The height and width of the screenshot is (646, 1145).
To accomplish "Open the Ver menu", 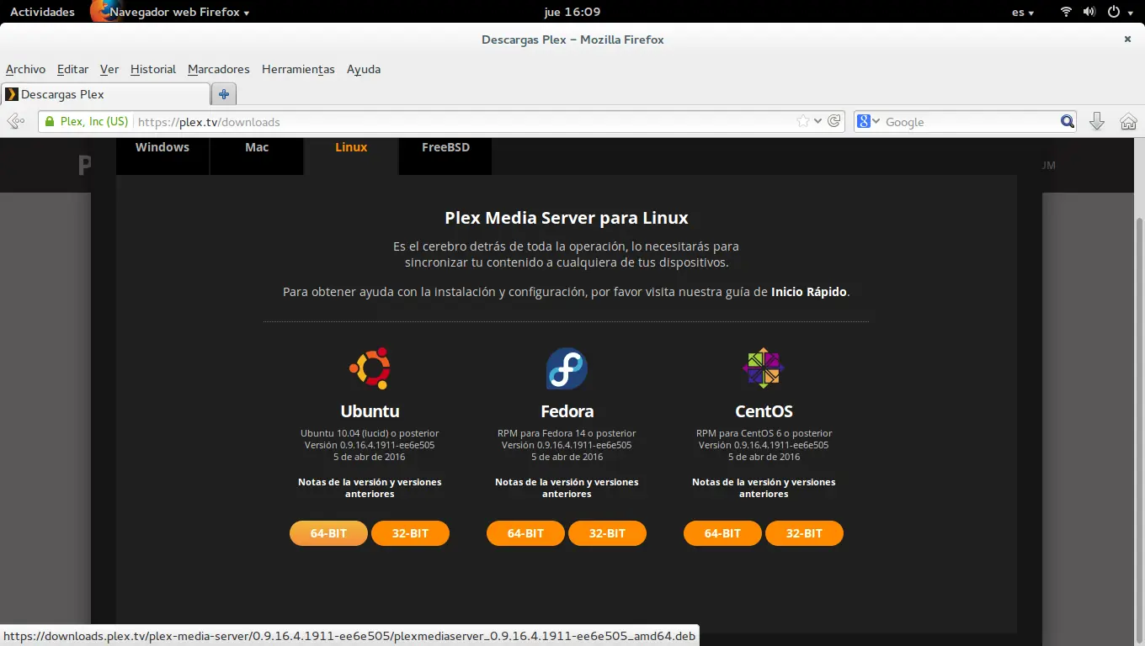I will (109, 69).
